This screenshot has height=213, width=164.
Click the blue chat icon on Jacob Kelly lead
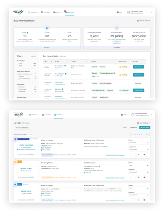click(x=15, y=184)
